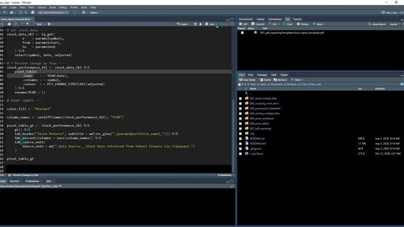Viewport: 404px width, 227px height.
Task: Push commits with the Push button
Action: pos(288,24)
